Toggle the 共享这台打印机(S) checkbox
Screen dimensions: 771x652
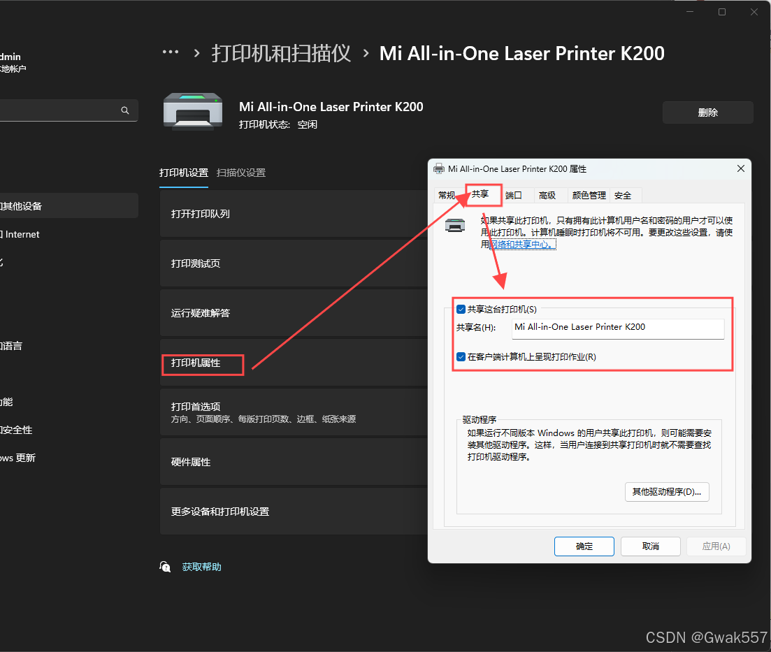[x=461, y=310]
